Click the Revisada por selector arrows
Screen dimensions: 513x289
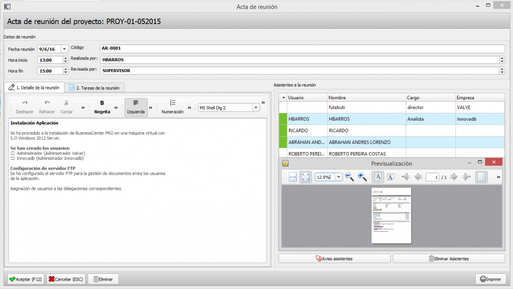[502, 71]
